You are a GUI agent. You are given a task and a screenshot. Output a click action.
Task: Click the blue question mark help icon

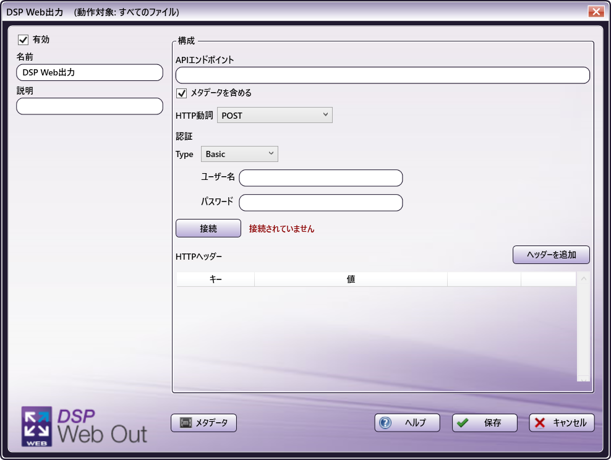[x=385, y=423]
